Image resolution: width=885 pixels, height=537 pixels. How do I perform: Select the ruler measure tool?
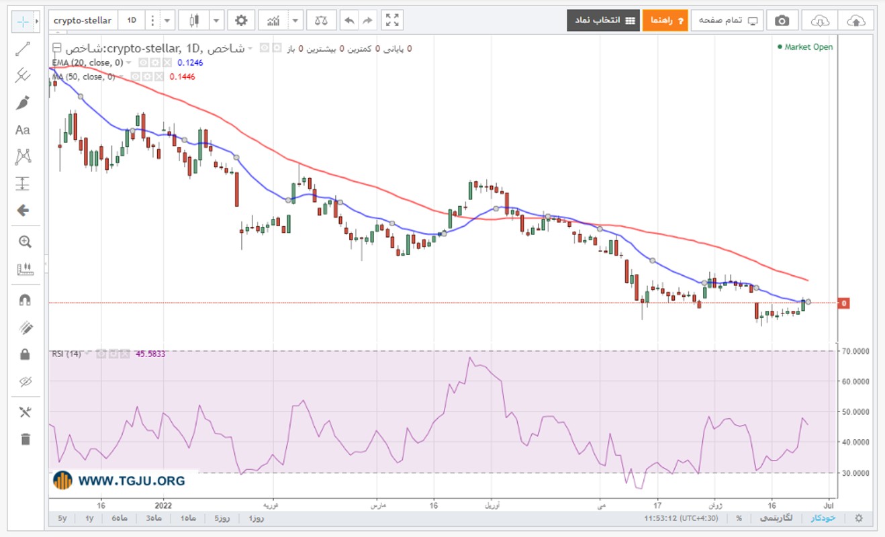[25, 269]
